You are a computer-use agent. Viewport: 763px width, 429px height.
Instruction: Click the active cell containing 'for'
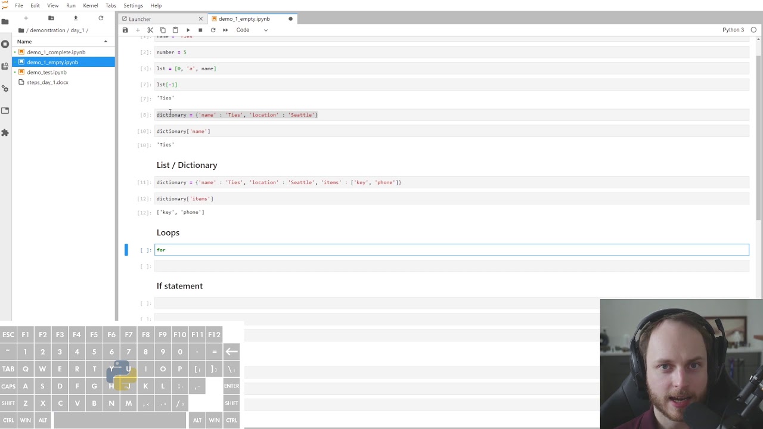452,250
